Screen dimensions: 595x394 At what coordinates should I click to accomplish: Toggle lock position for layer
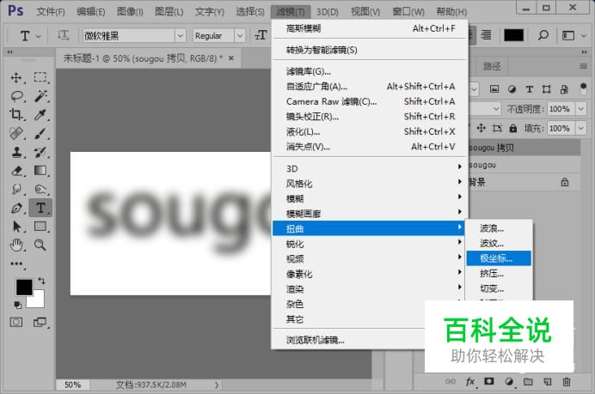click(481, 128)
